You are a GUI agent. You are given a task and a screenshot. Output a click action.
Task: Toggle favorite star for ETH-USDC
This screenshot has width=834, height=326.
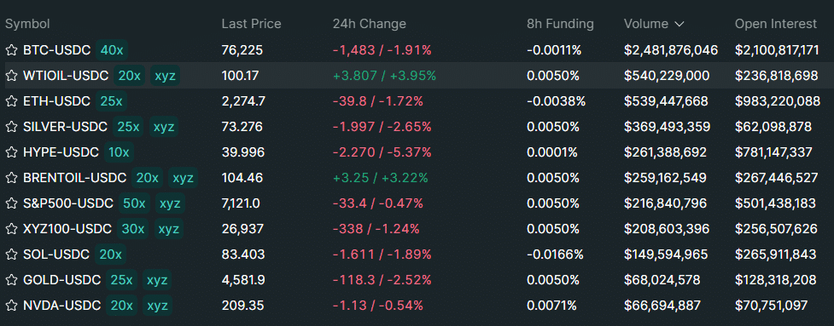(11, 101)
